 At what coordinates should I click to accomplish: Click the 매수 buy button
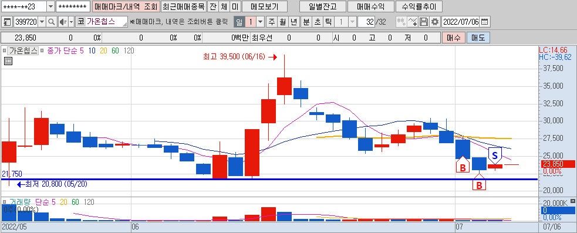(x=453, y=38)
